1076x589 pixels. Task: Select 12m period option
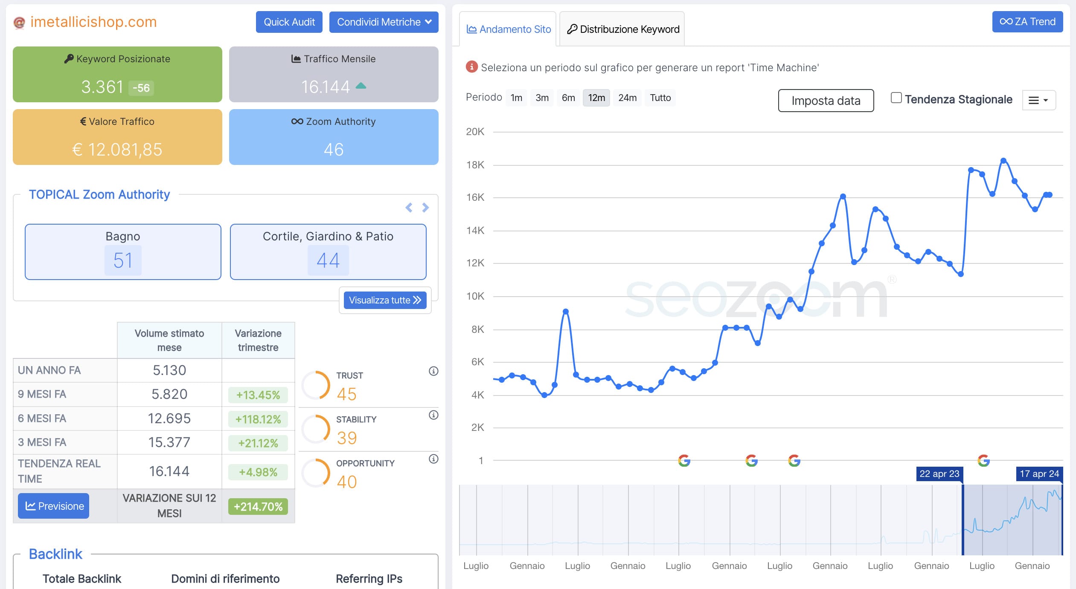tap(596, 98)
